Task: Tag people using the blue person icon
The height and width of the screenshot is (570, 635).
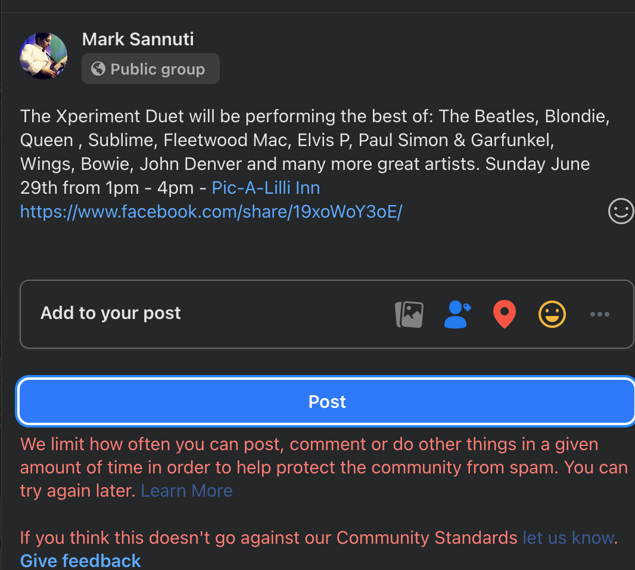Action: point(457,314)
